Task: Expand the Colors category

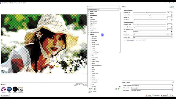Action: click(x=89, y=17)
